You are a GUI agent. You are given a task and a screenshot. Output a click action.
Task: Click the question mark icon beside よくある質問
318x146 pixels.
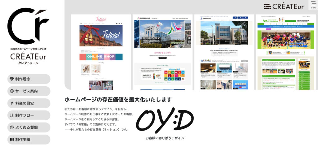coord(12,127)
